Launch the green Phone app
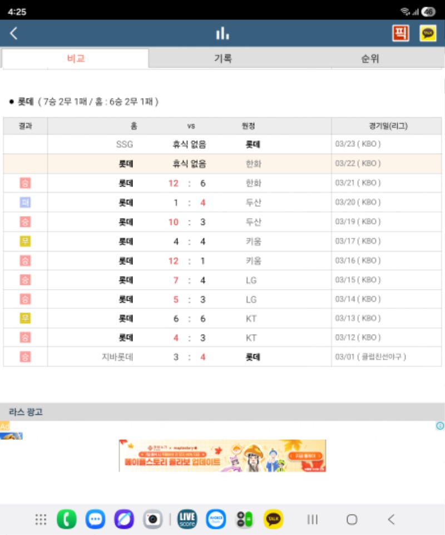This screenshot has width=445, height=535. click(x=67, y=519)
